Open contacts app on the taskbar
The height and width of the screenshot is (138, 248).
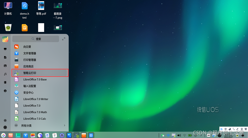click(47, 135)
